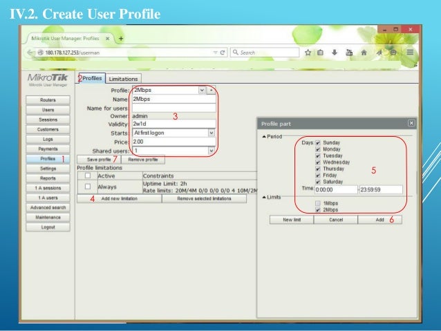Close the Profile part dialog
The width and height of the screenshot is (441, 331).
(x=411, y=123)
